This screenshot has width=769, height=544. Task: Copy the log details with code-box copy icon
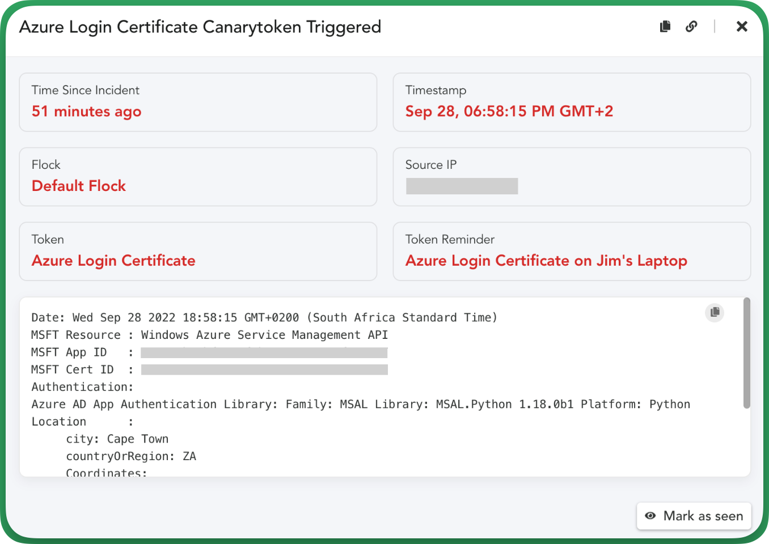coord(715,312)
